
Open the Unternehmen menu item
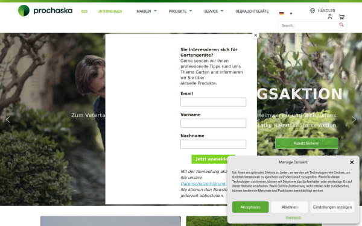tap(110, 11)
